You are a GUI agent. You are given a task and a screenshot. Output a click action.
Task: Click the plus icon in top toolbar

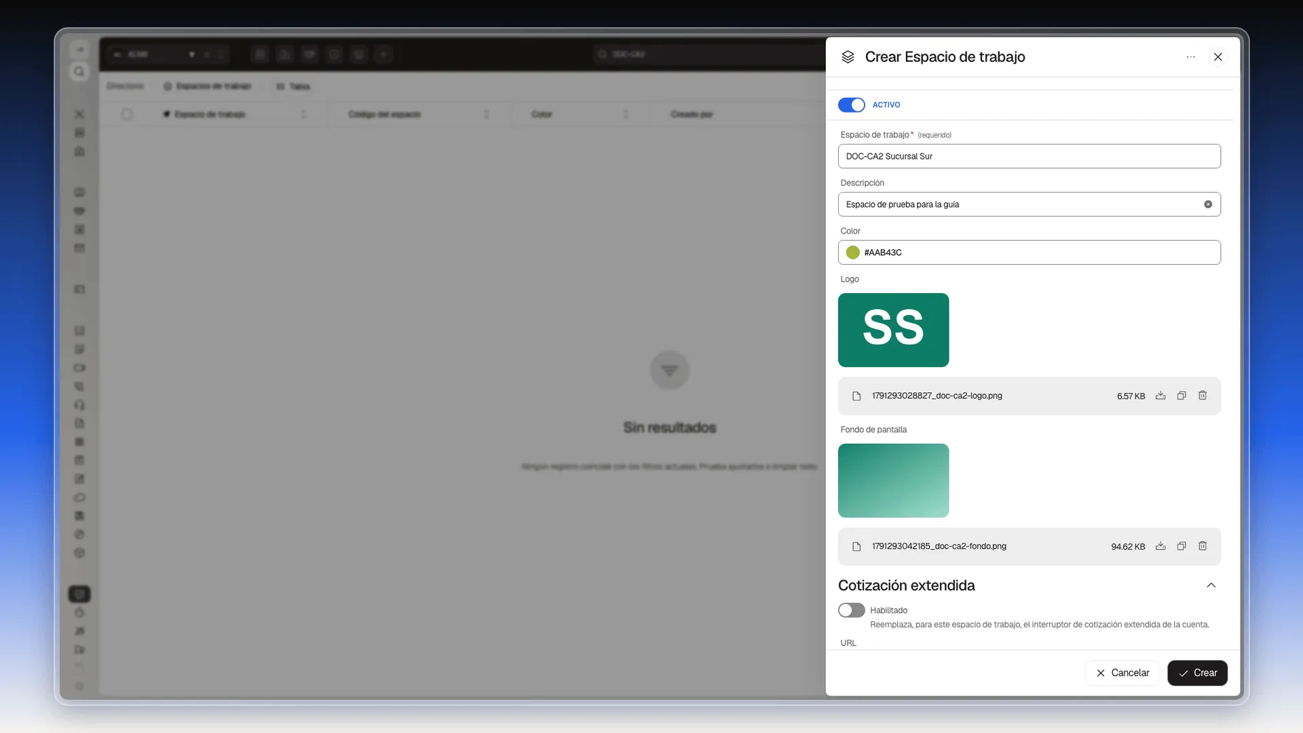point(383,54)
